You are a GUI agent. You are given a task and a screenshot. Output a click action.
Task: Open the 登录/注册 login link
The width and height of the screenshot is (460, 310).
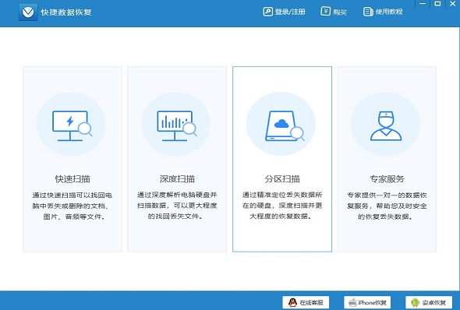click(x=285, y=12)
